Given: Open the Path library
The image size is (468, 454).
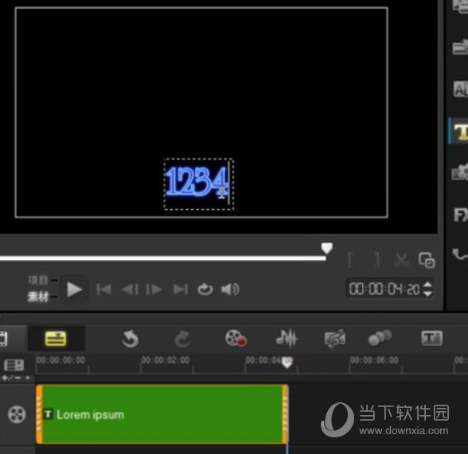Looking at the screenshot, I should coord(461,254).
